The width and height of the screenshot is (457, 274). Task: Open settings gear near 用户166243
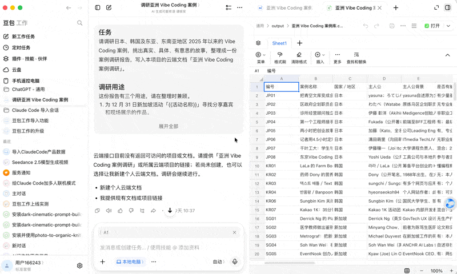(x=79, y=265)
